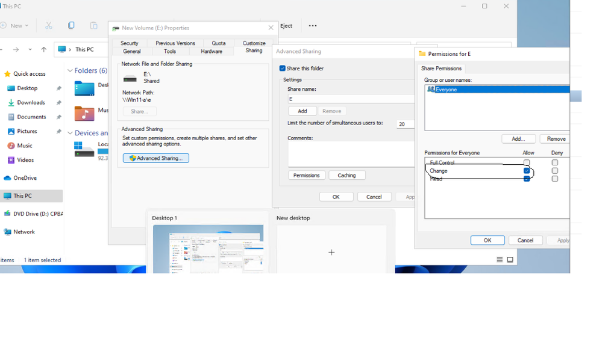Open the See more ellipsis menu
This screenshot has width=602, height=338.
pos(313,26)
